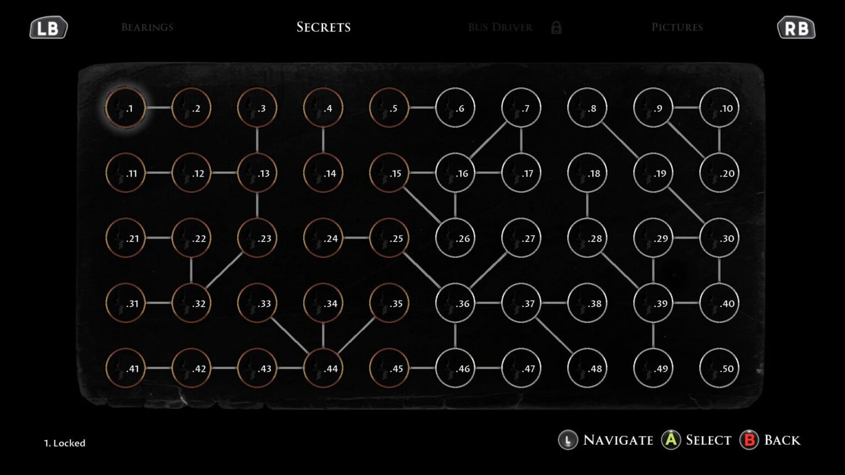Viewport: 845px width, 475px height.
Task: Choose secret node 36
Action: click(455, 303)
